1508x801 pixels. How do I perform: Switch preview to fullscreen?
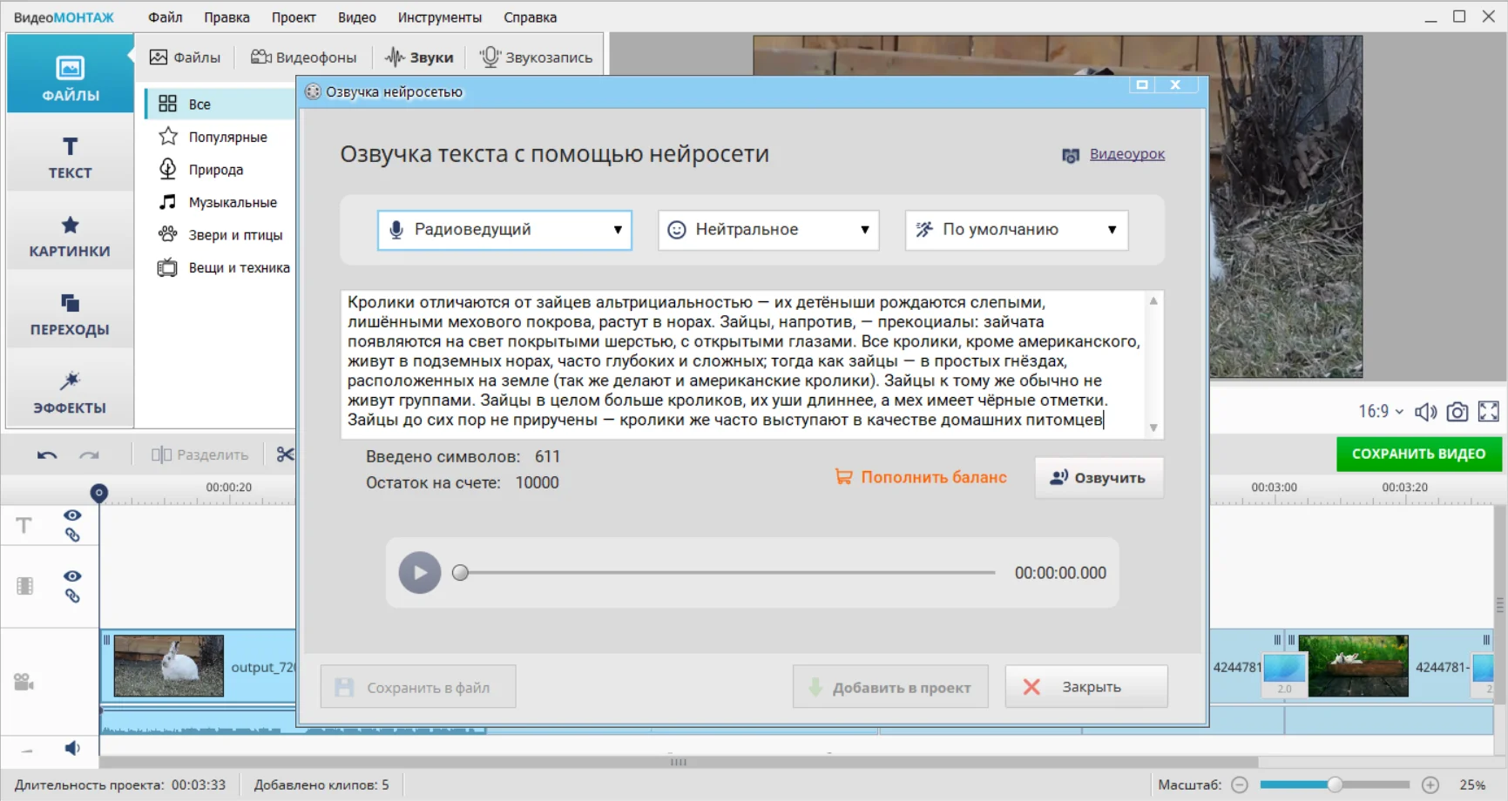coord(1489,412)
